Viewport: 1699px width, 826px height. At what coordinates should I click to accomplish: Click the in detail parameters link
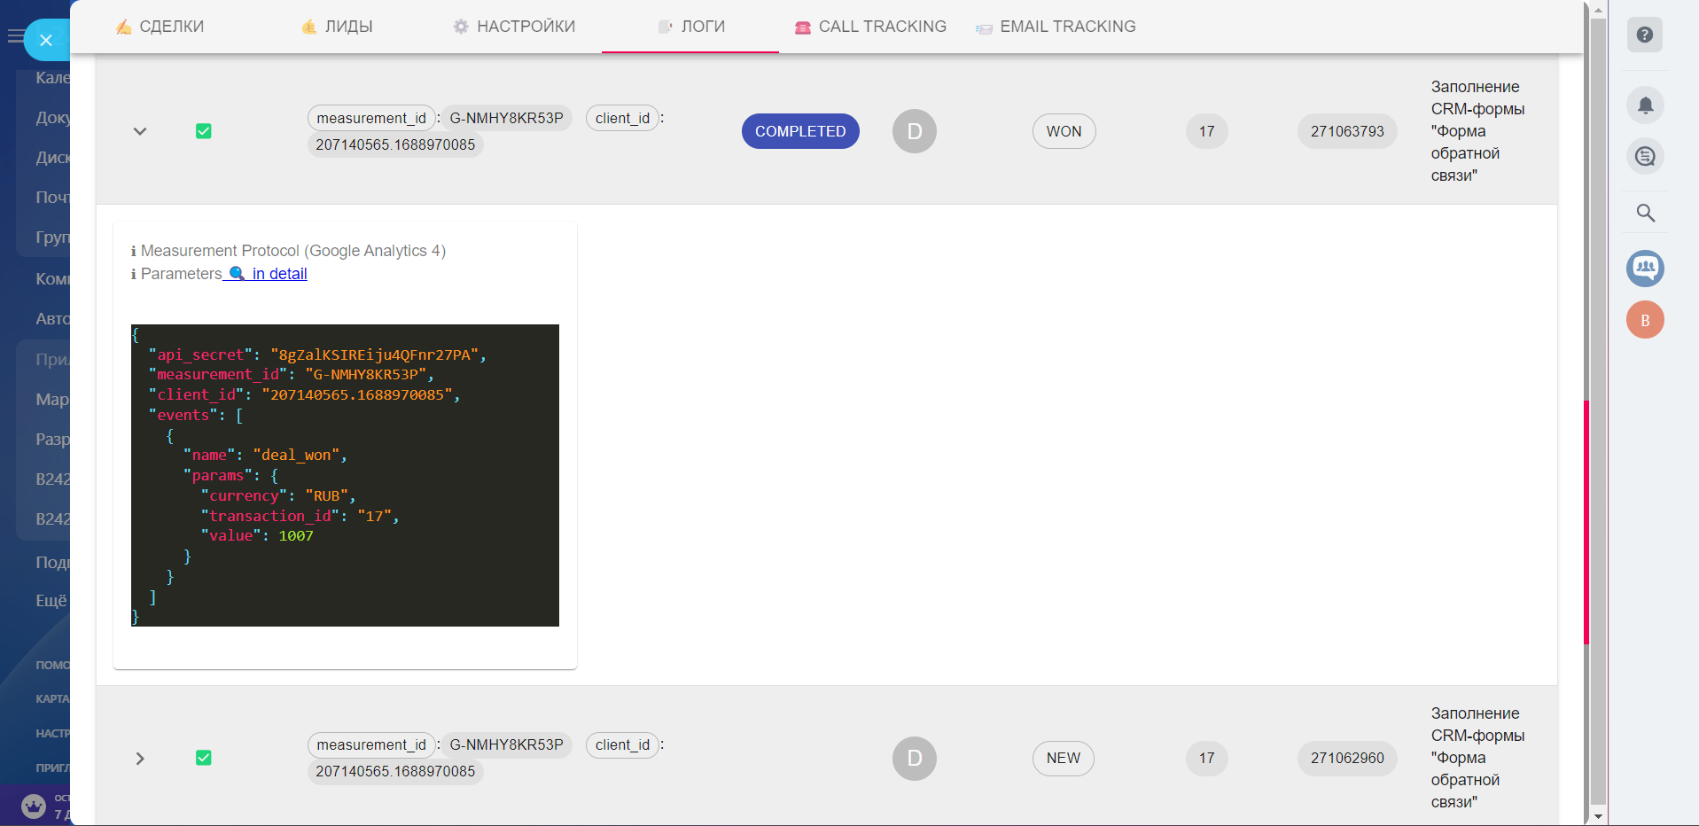tap(279, 274)
